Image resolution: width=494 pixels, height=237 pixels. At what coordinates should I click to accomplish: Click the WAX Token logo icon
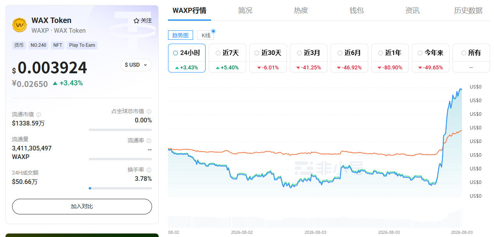(20, 25)
